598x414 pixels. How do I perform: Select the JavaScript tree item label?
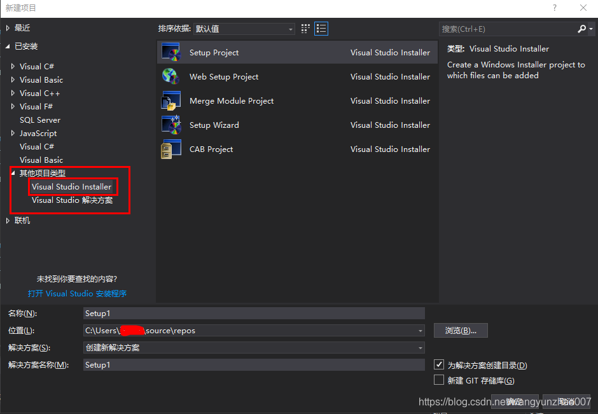point(38,134)
